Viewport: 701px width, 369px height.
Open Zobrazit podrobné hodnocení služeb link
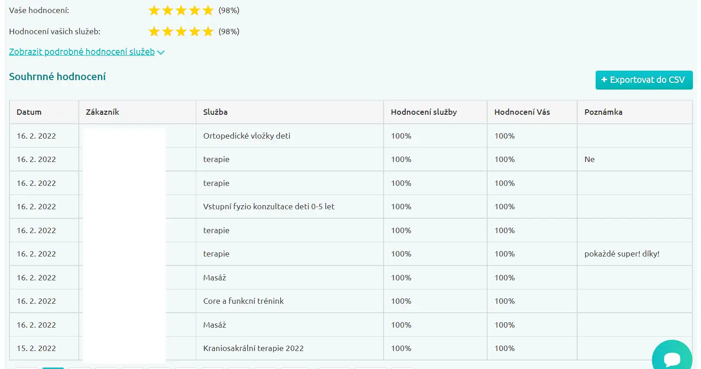pos(82,52)
